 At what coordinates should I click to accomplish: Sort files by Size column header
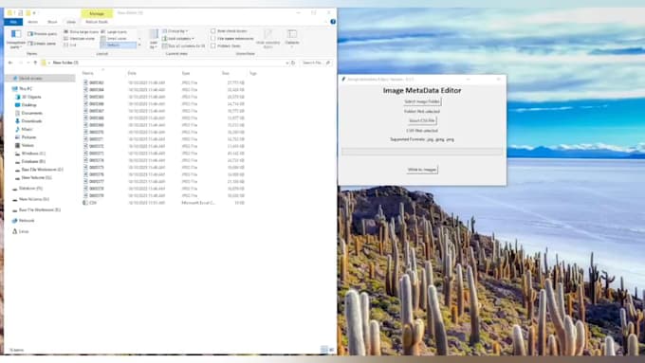226,73
